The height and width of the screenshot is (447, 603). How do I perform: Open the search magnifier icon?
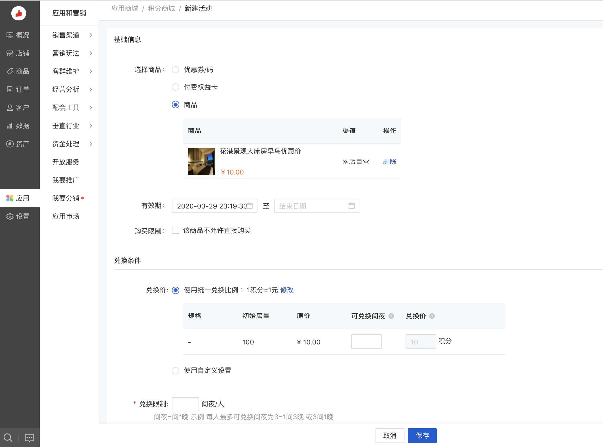click(8, 438)
